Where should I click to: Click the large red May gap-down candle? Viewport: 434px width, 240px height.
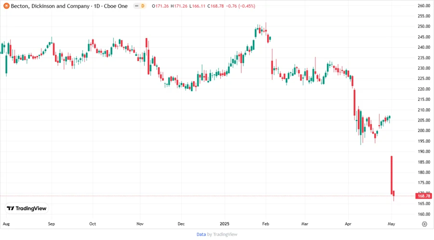point(392,175)
